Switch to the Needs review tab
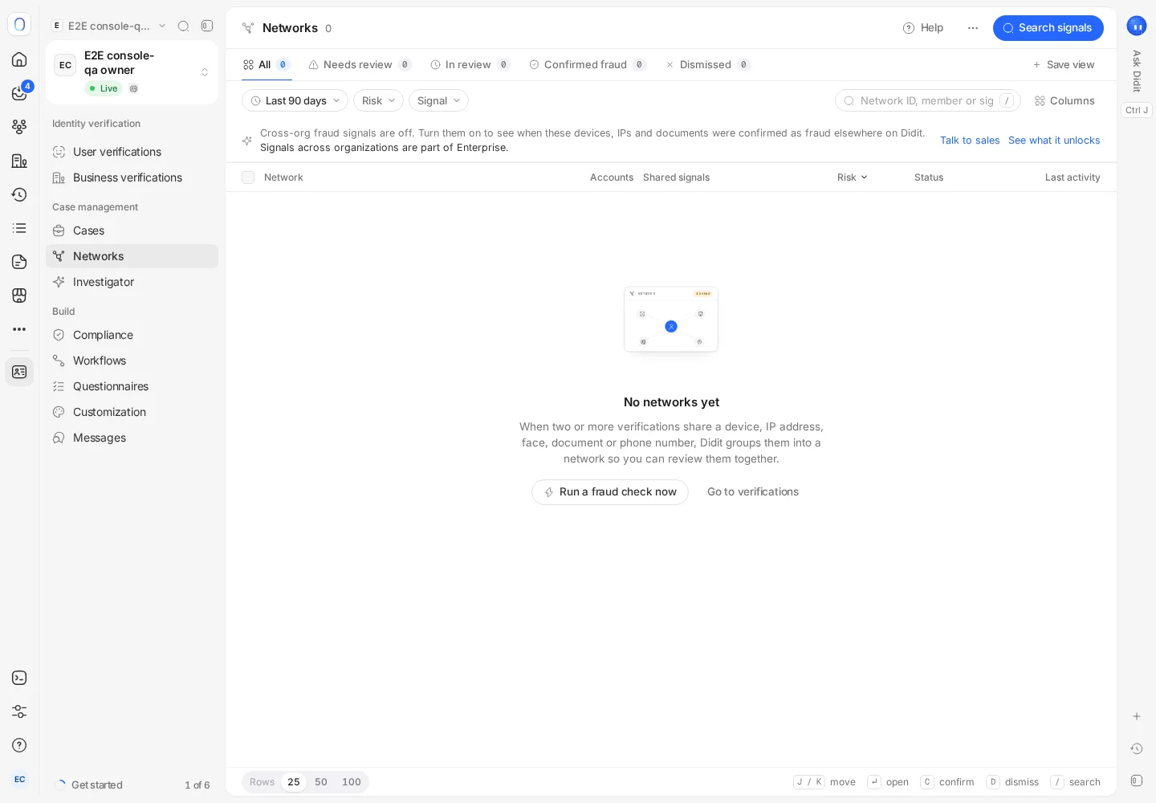 pyautogui.click(x=360, y=64)
